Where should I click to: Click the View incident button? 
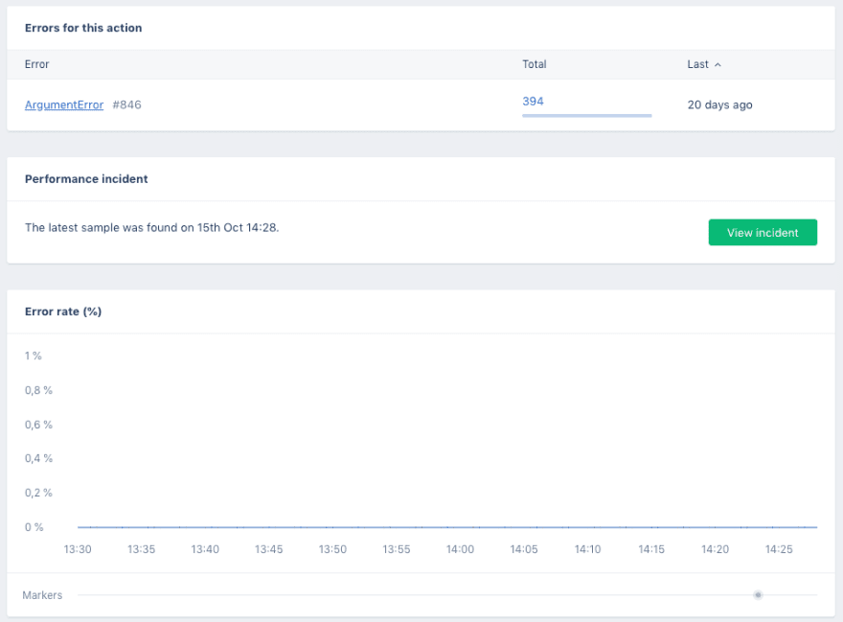pyautogui.click(x=763, y=233)
